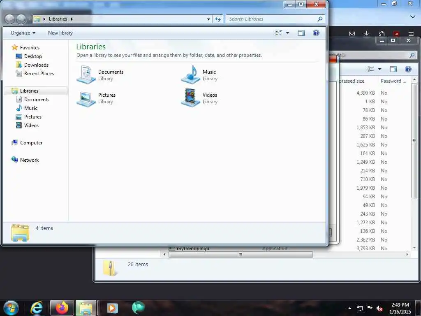The height and width of the screenshot is (316, 421).
Task: Open Firefox extensions icon
Action: (382, 34)
